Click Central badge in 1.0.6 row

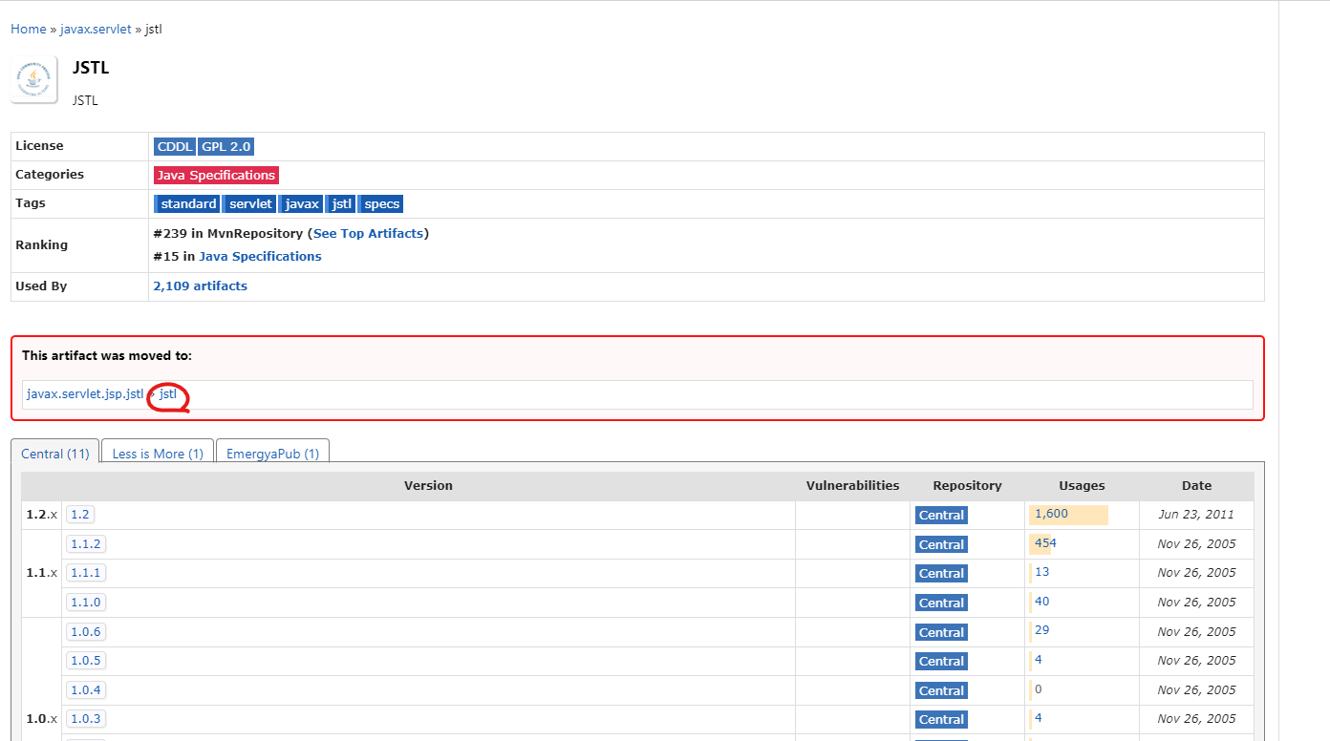(941, 632)
